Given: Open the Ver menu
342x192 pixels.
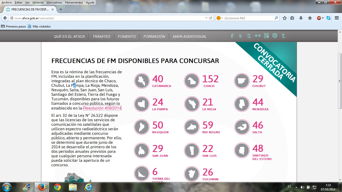Looking at the screenshot, I should [27, 2].
